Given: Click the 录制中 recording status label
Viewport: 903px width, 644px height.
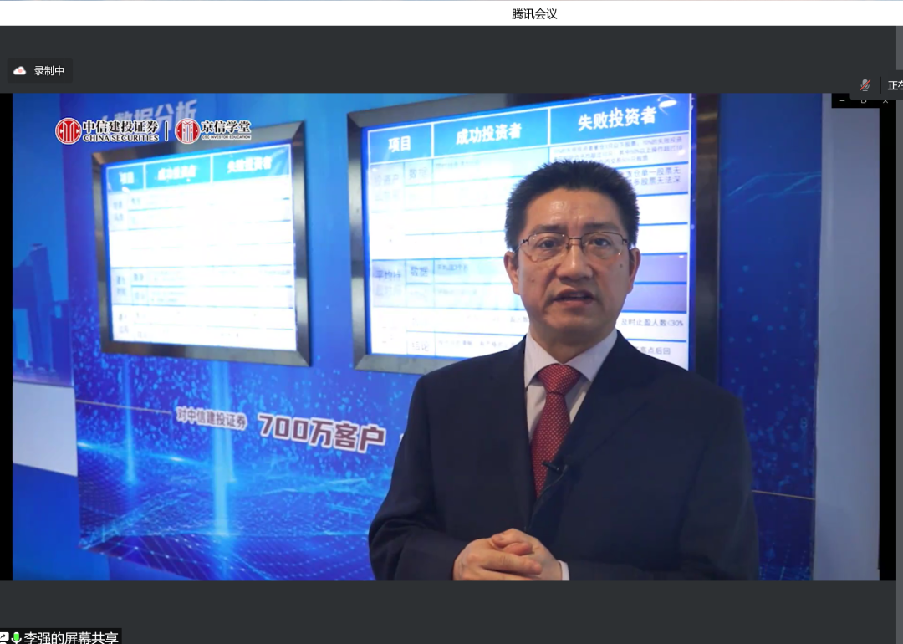Looking at the screenshot, I should coord(49,71).
